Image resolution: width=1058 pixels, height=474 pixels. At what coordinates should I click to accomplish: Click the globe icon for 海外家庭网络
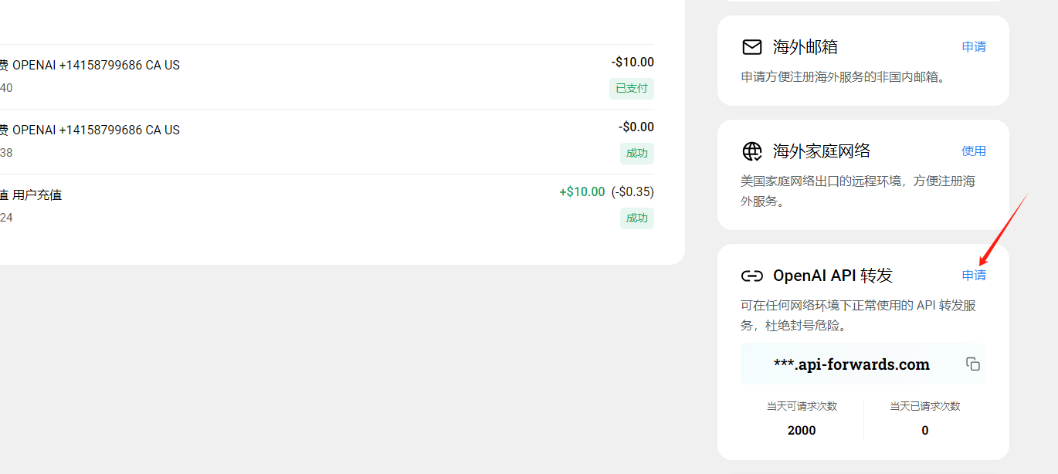pyautogui.click(x=751, y=151)
